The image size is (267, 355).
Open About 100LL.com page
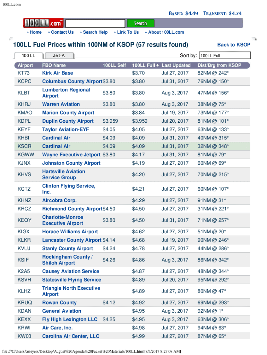point(166,32)
